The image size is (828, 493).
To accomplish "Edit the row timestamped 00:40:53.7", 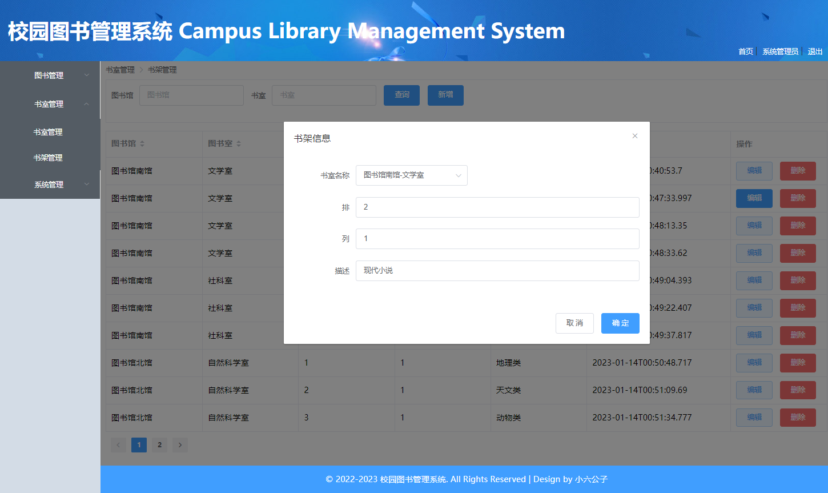I will [x=754, y=171].
